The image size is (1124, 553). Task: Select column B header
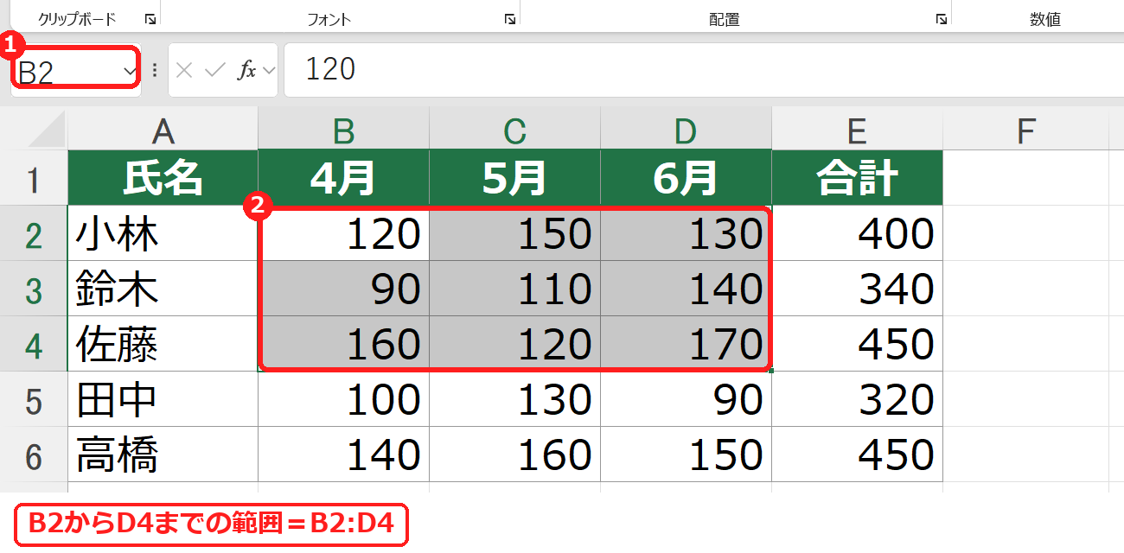344,130
